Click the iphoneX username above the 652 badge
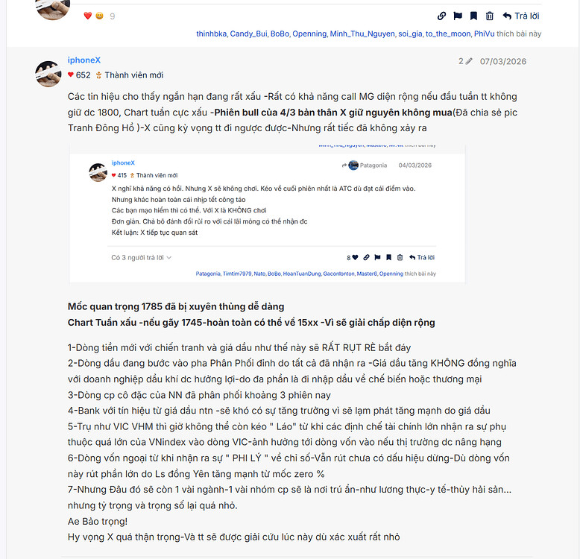The height and width of the screenshot is (559, 580). pos(83,60)
